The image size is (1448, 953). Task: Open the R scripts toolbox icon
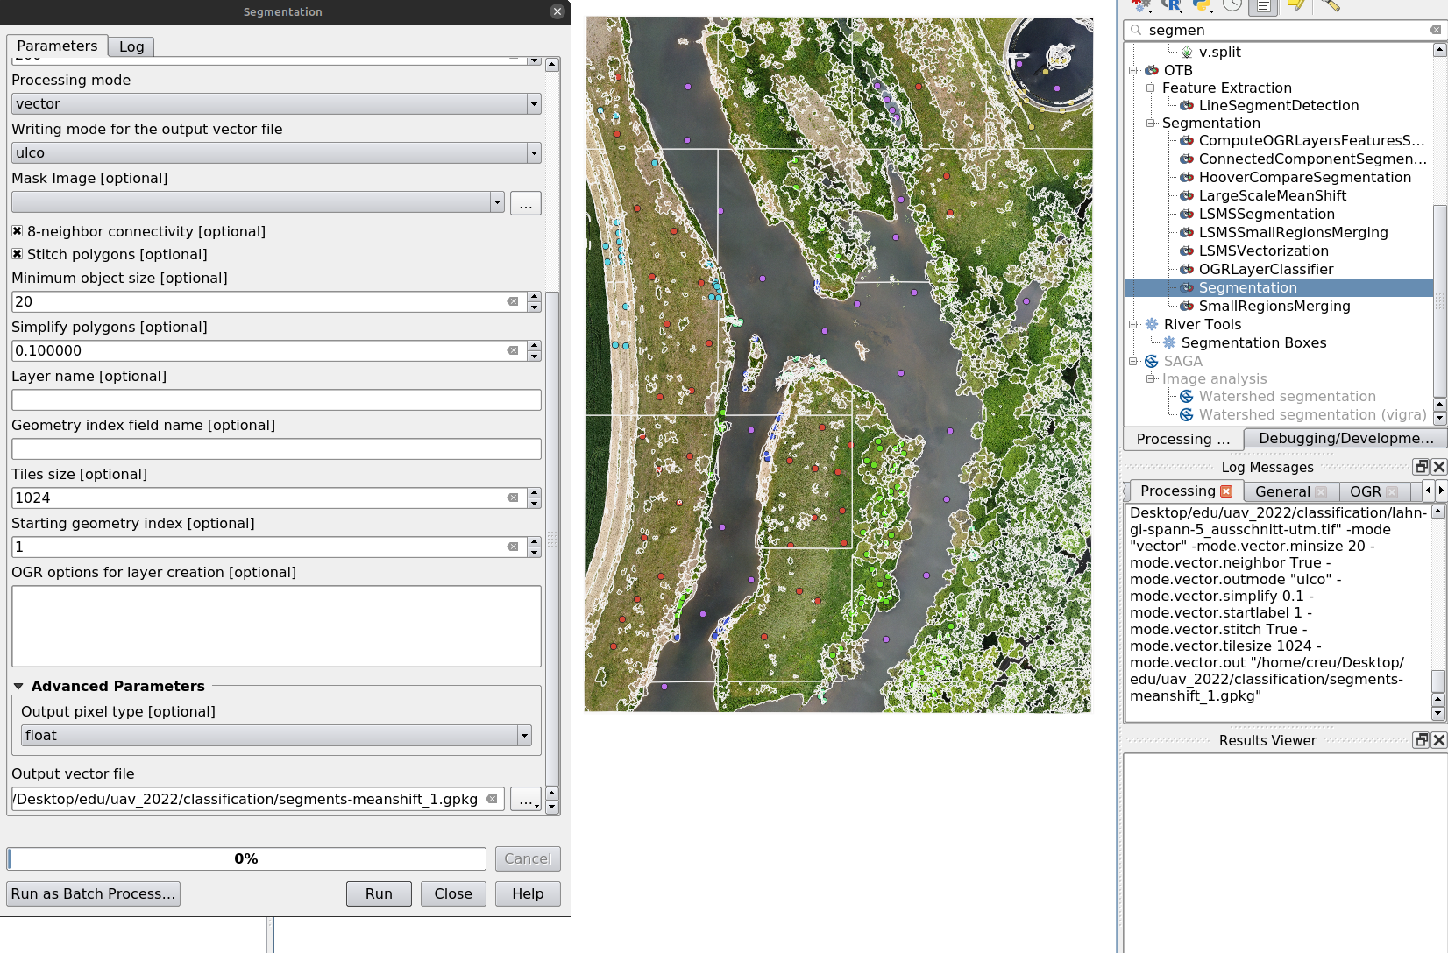pos(1172,5)
